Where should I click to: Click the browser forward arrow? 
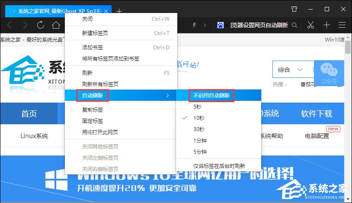click(x=25, y=25)
